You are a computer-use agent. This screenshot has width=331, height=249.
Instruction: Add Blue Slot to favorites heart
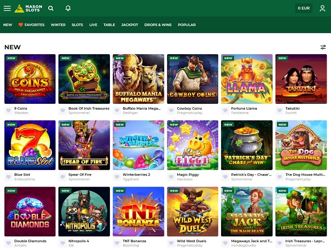[8, 177]
